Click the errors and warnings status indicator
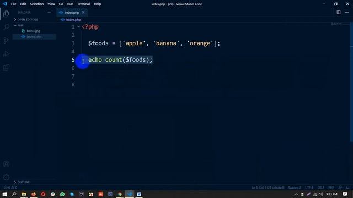The height and width of the screenshot is (198, 353). click(x=10, y=188)
